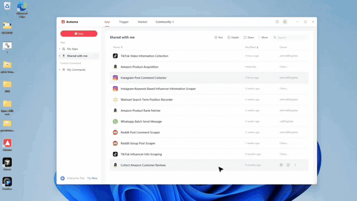This screenshot has width=357, height=201.
Task: Open more options for Collect Amazon Customer Reviews
Action: point(295,165)
